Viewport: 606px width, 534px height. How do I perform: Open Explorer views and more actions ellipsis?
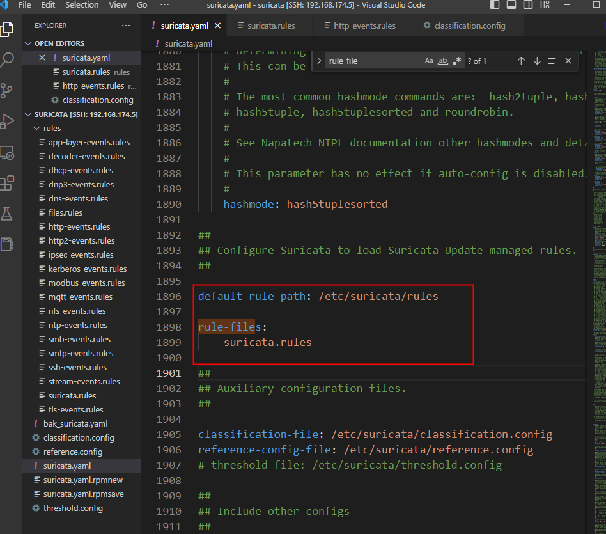(x=126, y=26)
